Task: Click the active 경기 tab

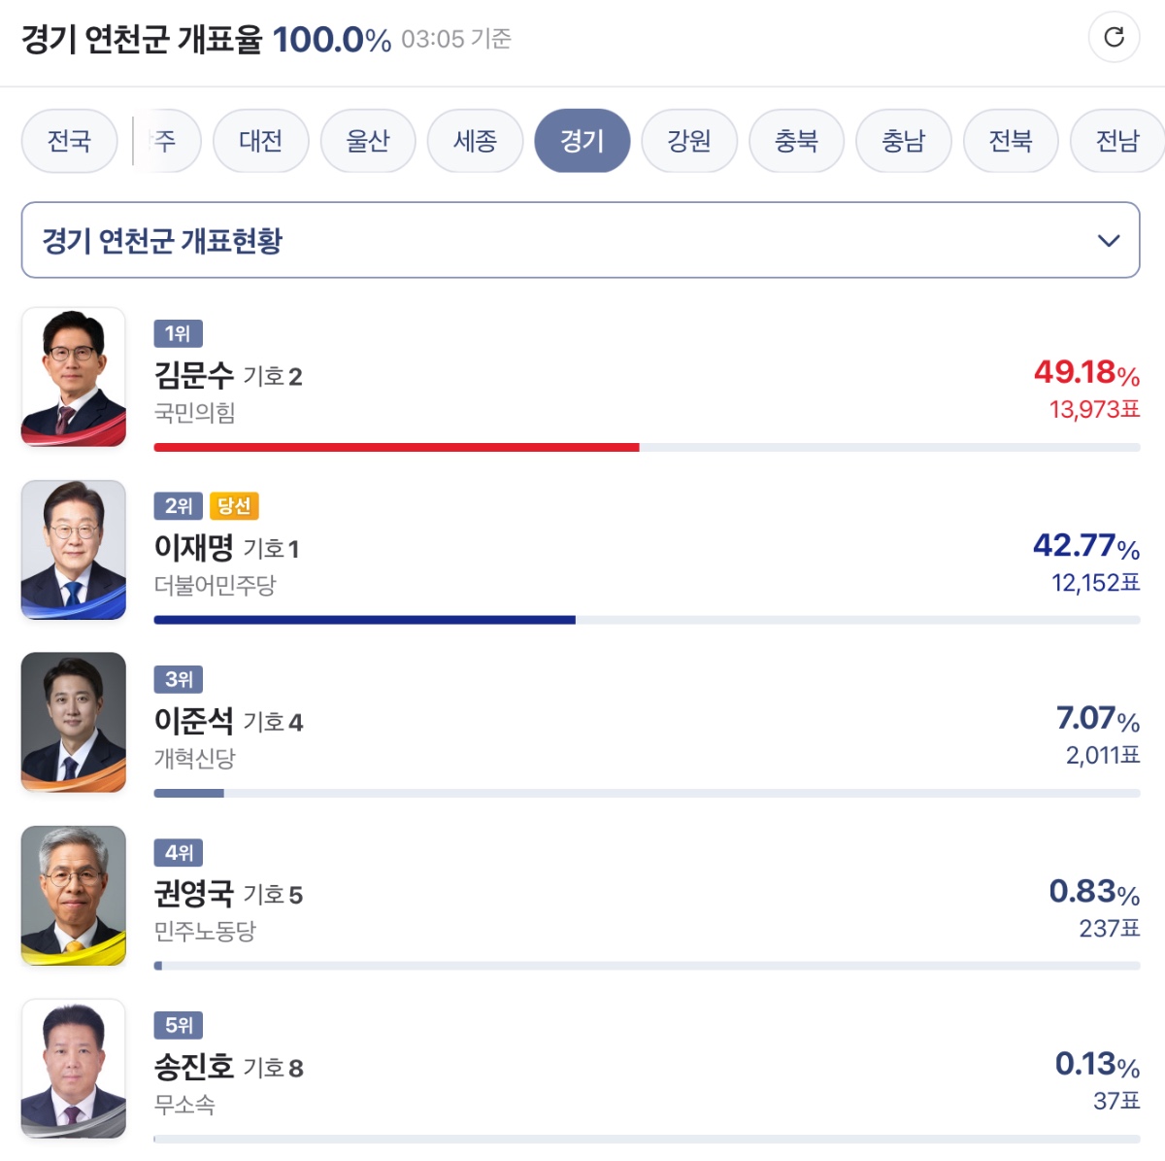Action: coord(582,141)
